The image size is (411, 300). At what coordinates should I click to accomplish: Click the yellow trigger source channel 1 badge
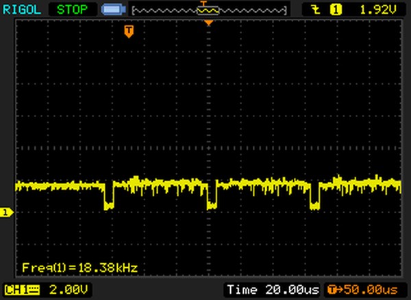pos(336,10)
